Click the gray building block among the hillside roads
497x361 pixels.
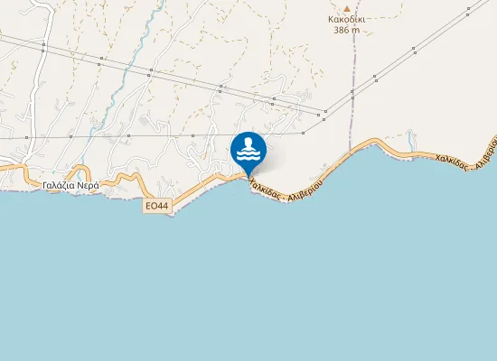pos(145,121)
